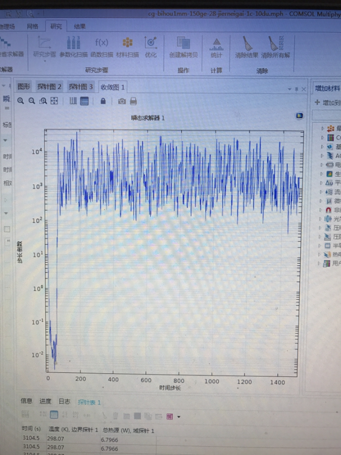The width and height of the screenshot is (341, 455).
Task: Select the 收敛图 1 convergence tab
Action: point(113,87)
